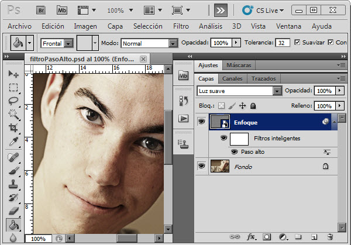Toggle the Suavizar checkbox

297,42
